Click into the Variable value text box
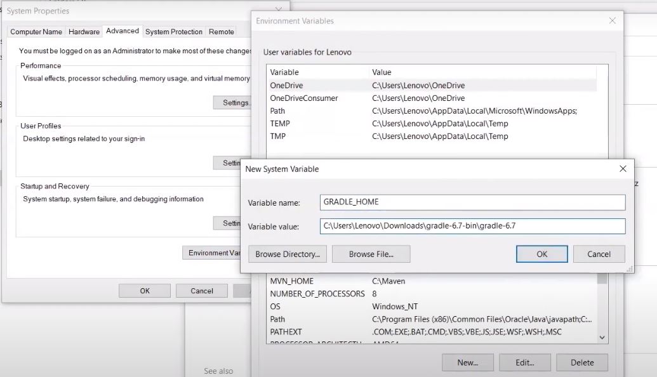The height and width of the screenshot is (377, 657). pyautogui.click(x=472, y=226)
